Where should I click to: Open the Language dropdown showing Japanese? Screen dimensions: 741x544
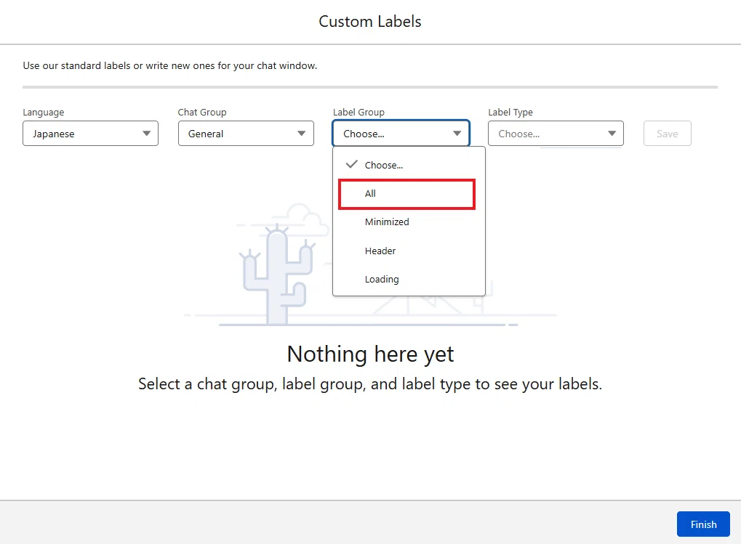(x=90, y=134)
